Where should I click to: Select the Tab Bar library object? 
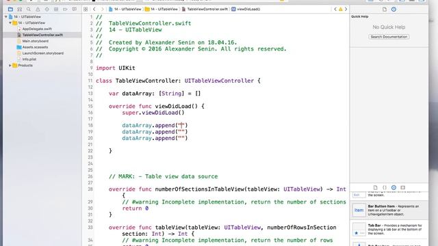[x=389, y=230]
